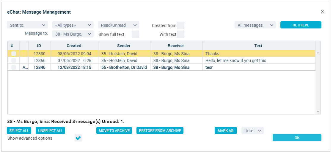The image size is (333, 153).
Task: Uncheck 'Show advanced options' checkbox
Action: pyautogui.click(x=78, y=138)
